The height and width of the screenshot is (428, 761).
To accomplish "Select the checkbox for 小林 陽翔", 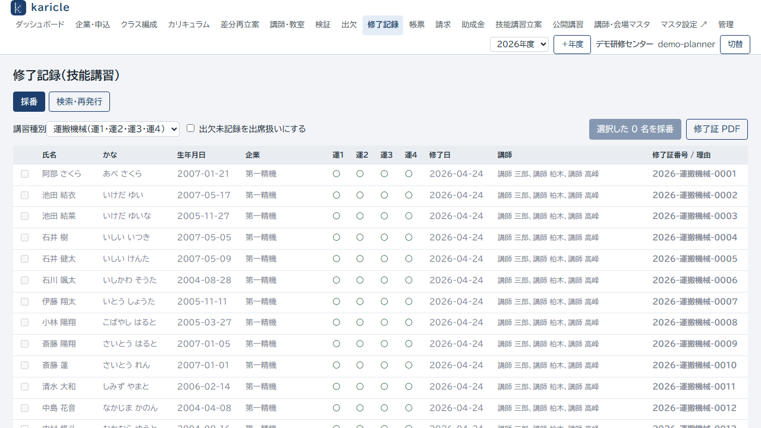I will [24, 323].
